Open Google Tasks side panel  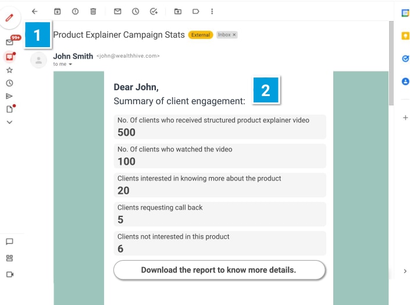point(405,58)
